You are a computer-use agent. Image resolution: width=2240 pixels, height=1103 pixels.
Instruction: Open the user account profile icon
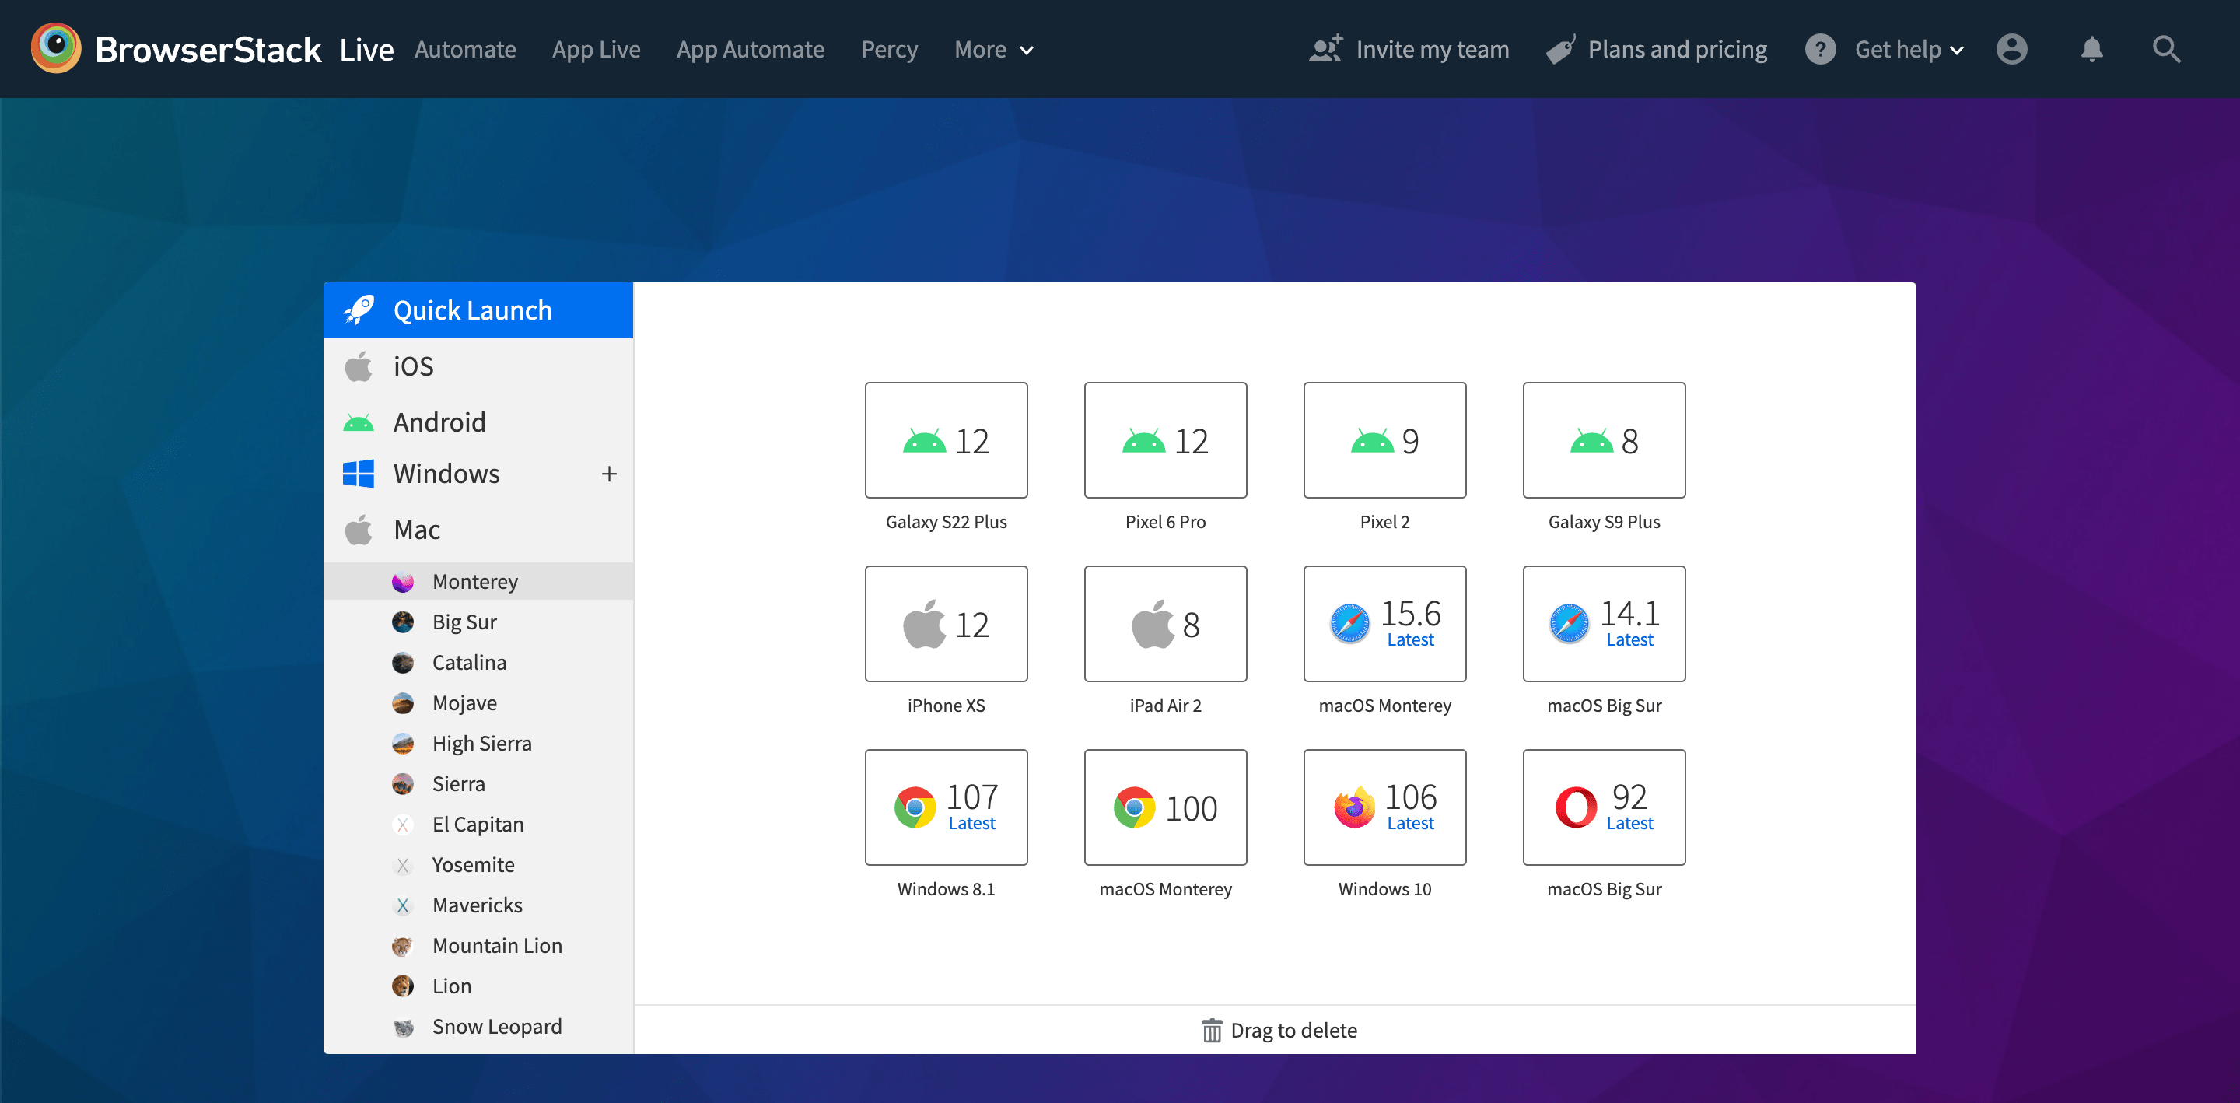[2012, 49]
